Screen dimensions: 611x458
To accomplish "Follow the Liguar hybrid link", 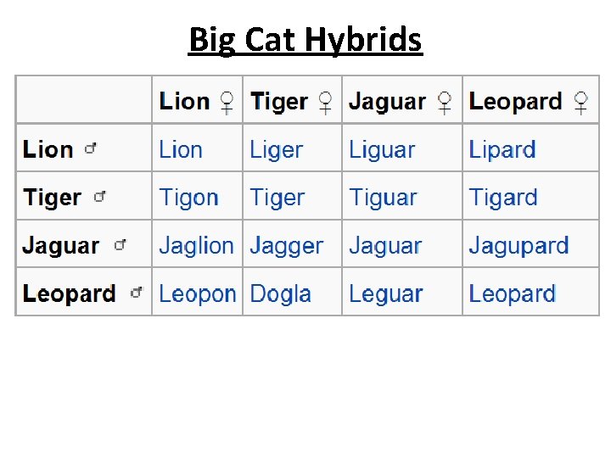I will click(x=382, y=151).
